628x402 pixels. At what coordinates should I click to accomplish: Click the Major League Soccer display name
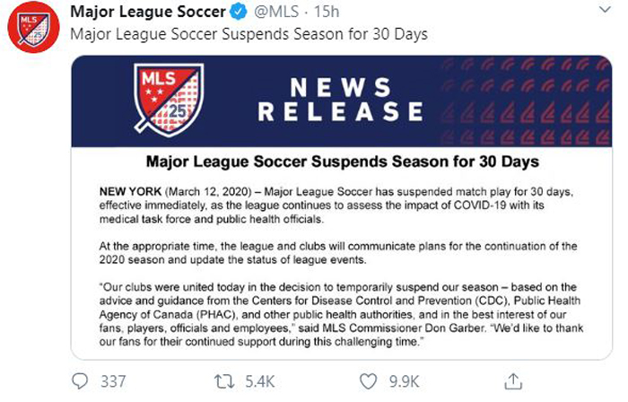tap(148, 12)
